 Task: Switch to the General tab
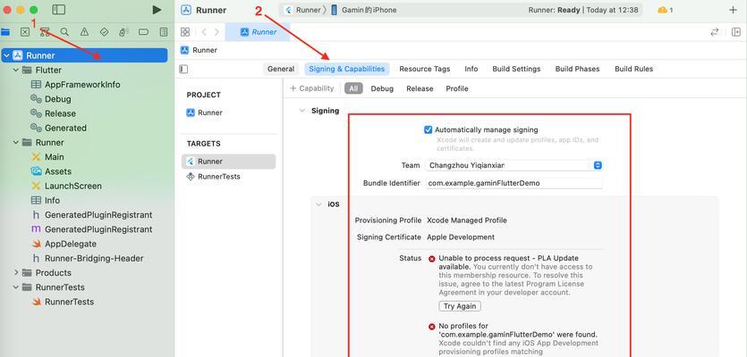click(x=281, y=69)
